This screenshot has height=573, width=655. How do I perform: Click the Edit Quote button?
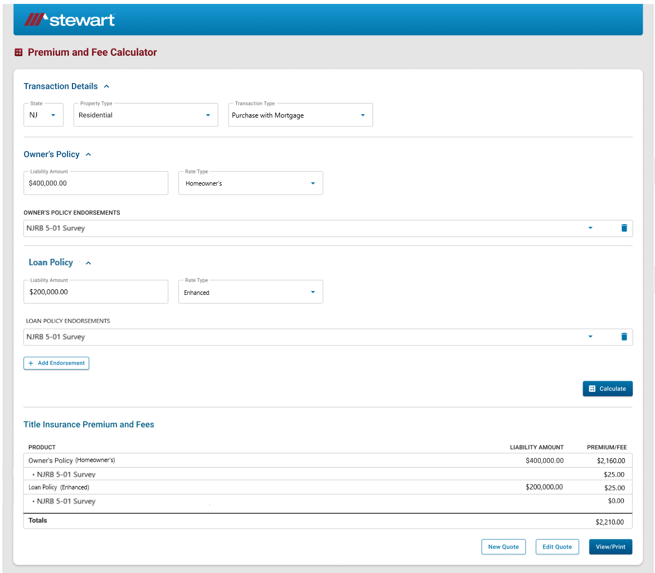557,547
